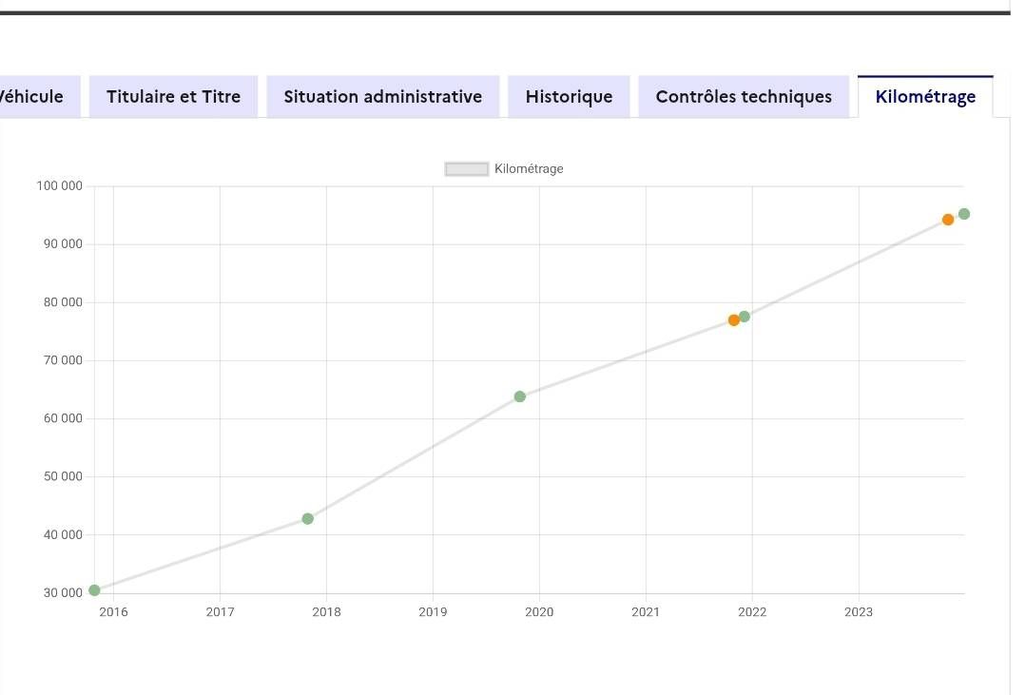Click the 2017 x-axis label
This screenshot has width=1026, height=695.
pos(220,612)
